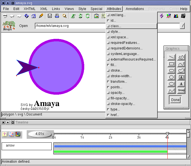
Task: Toggle the points... attribute entry
Action: coord(132,87)
